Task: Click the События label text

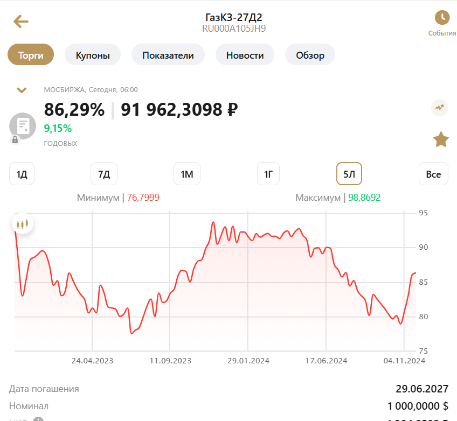Action: click(x=442, y=33)
